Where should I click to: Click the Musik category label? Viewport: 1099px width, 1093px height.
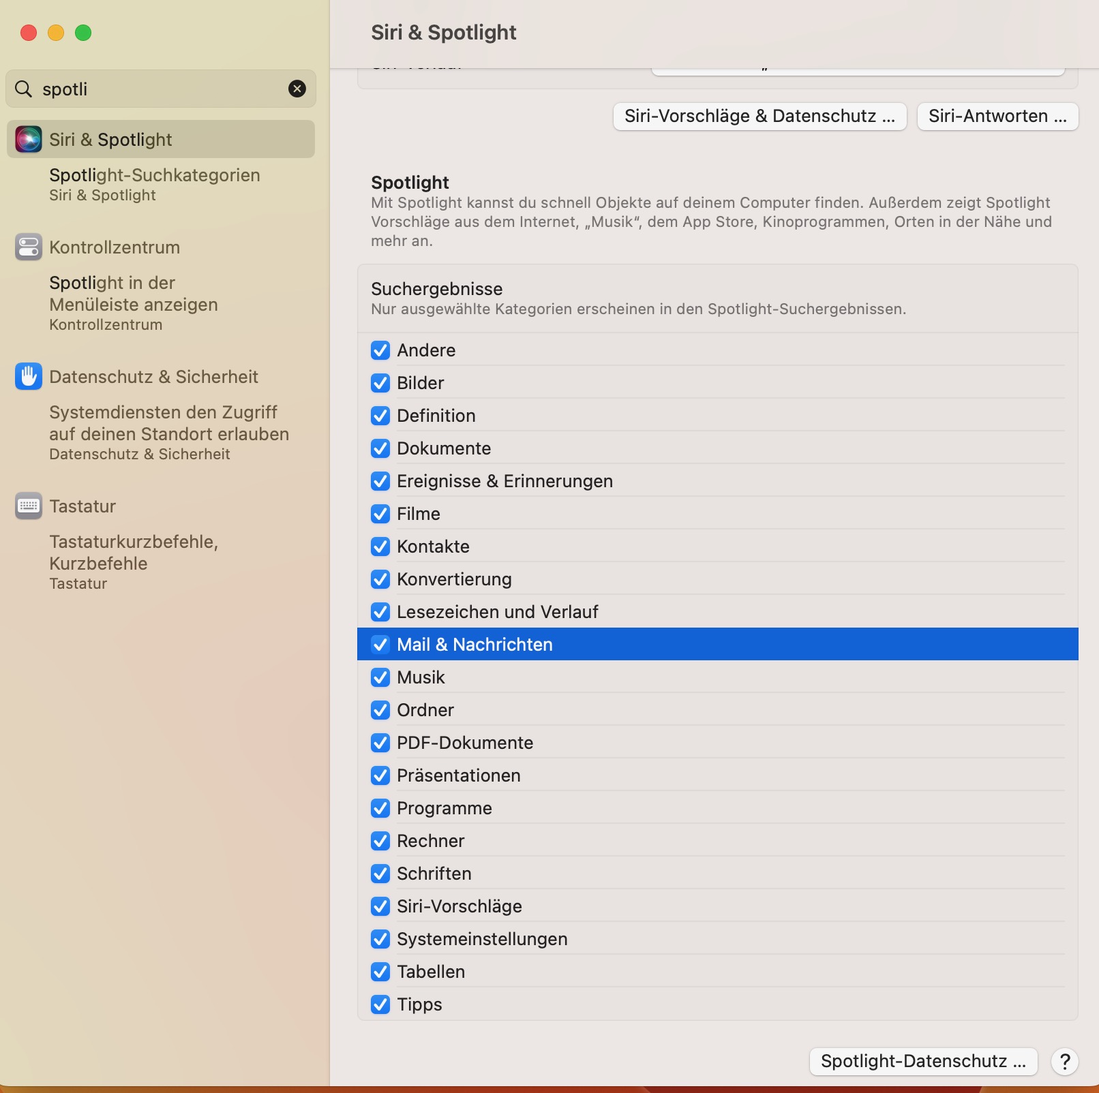click(421, 677)
